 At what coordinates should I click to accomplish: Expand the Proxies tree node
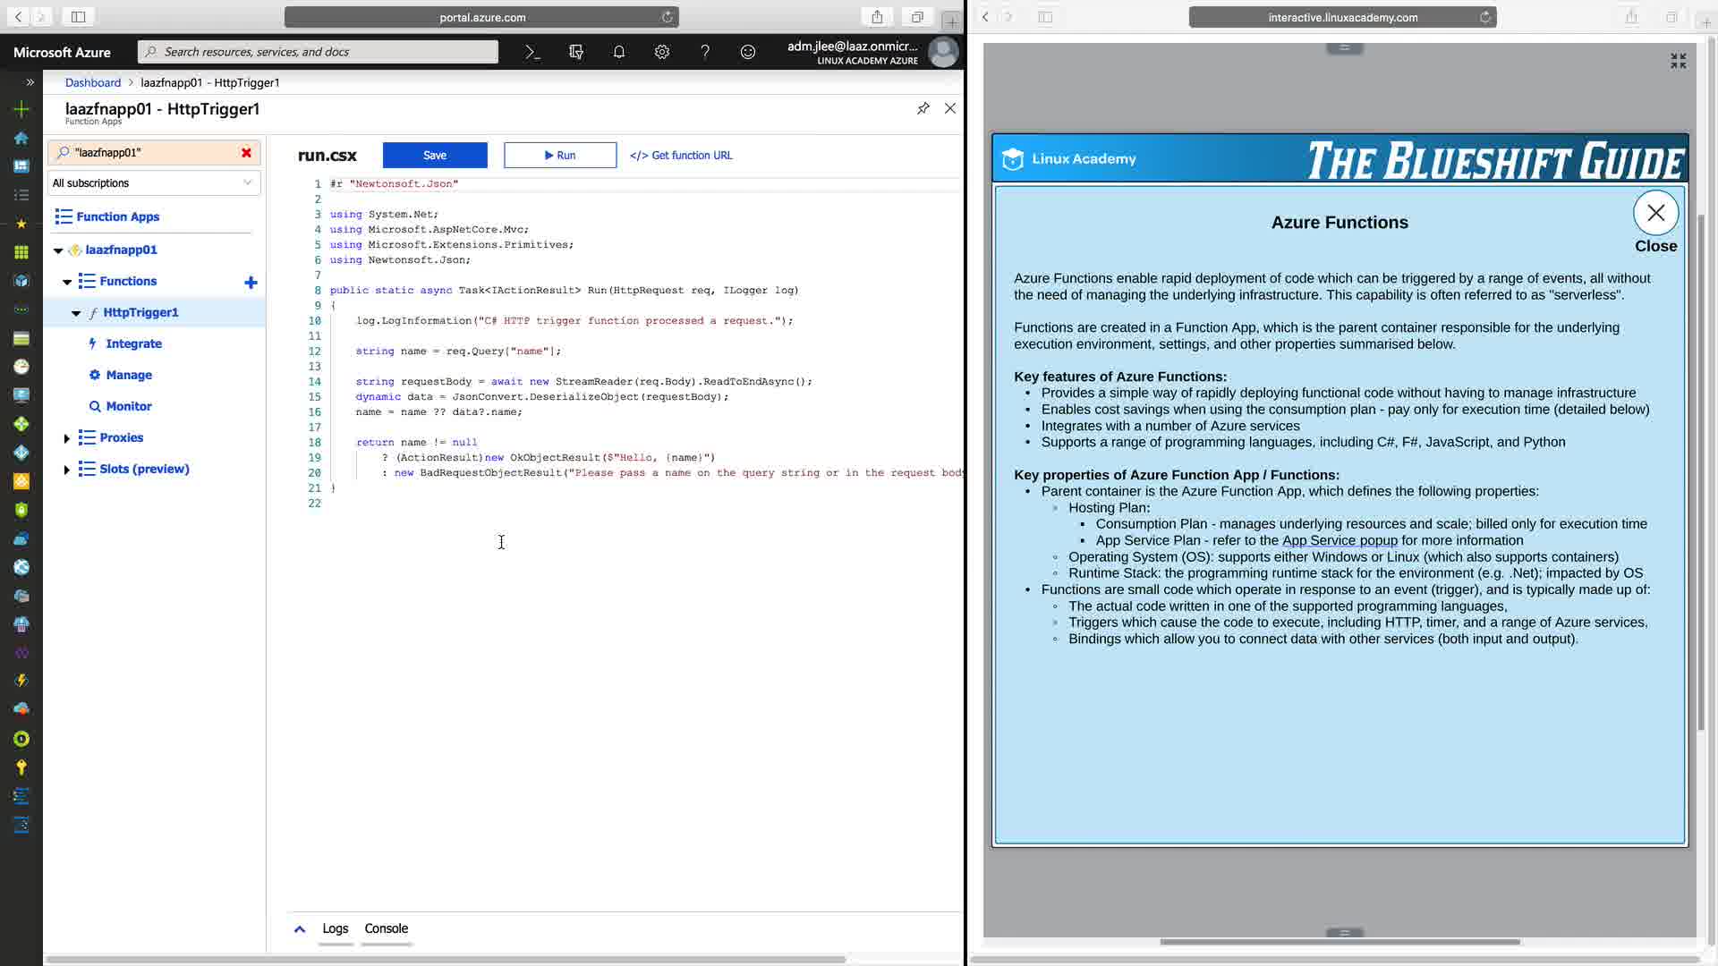(67, 438)
